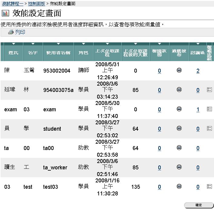View grades icon for user 954003075a
Viewport: 214px width, 209px height.
(209, 90)
